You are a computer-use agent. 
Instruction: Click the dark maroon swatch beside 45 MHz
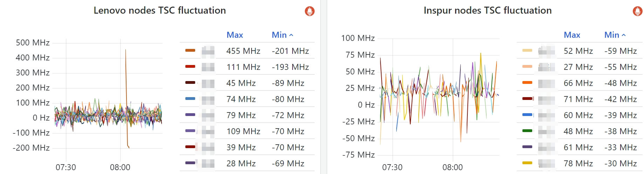(x=190, y=82)
